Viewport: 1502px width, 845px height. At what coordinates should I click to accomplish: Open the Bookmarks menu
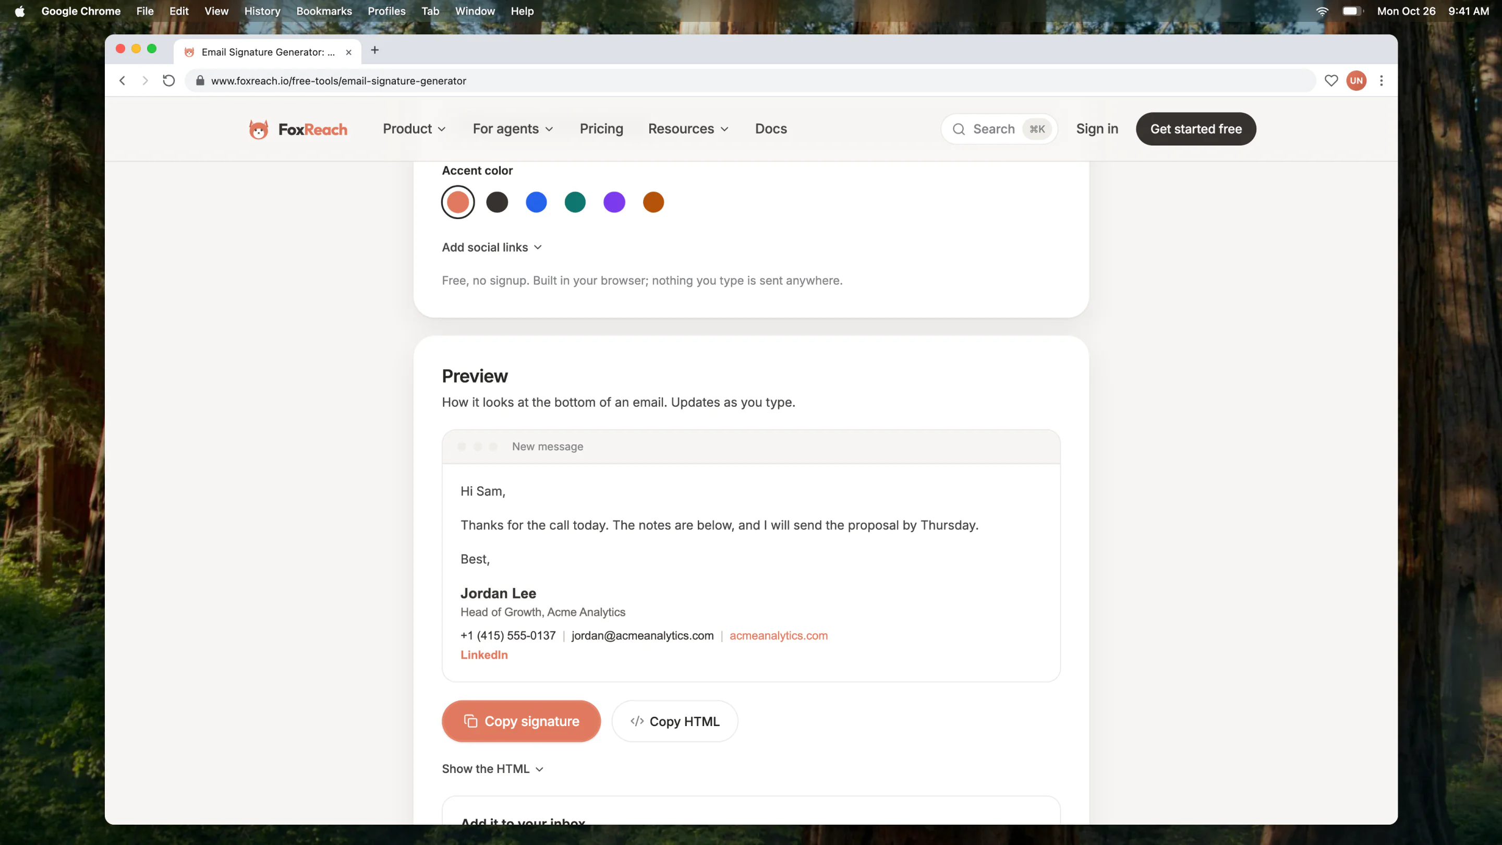coord(324,11)
